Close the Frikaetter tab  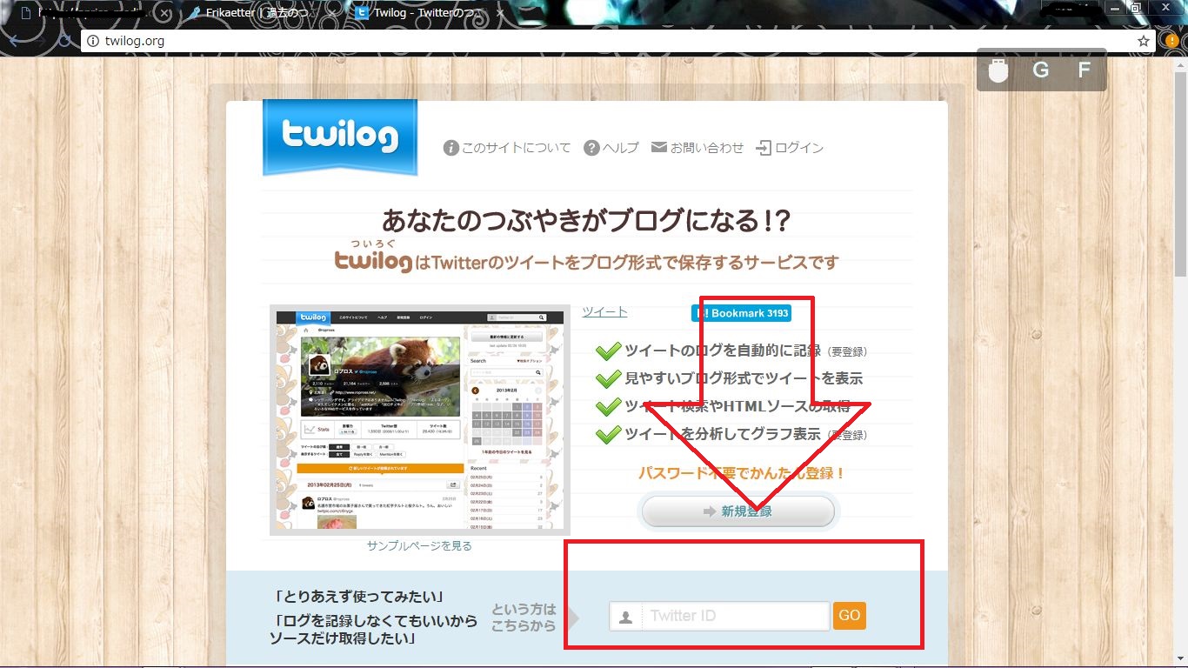(334, 13)
